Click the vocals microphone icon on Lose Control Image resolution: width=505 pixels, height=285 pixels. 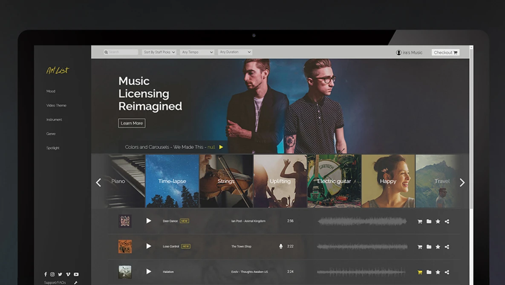281,246
